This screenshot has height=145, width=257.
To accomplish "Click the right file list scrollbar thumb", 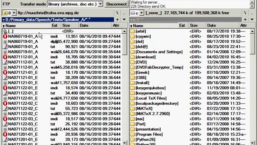I will 253,44.
